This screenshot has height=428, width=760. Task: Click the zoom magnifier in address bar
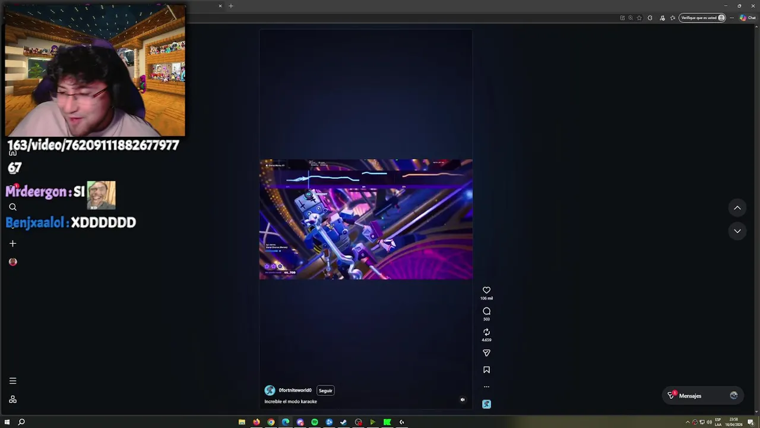point(631,18)
